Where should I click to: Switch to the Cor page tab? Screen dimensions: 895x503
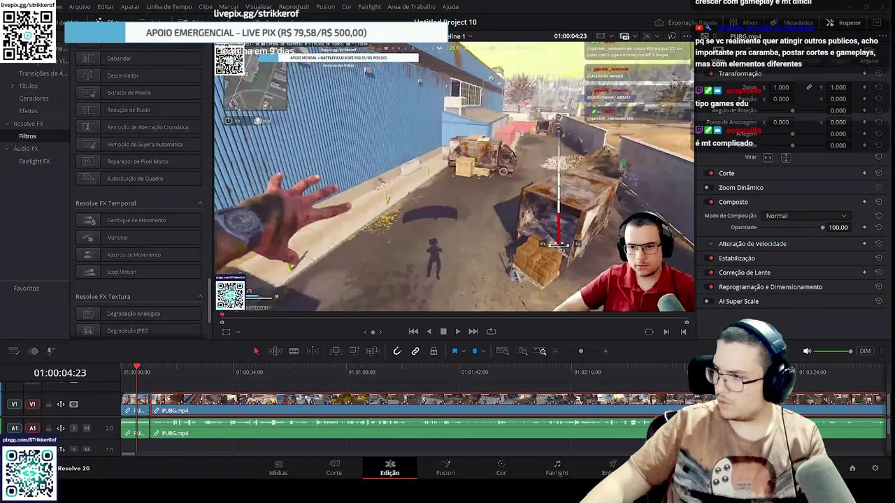click(x=501, y=468)
